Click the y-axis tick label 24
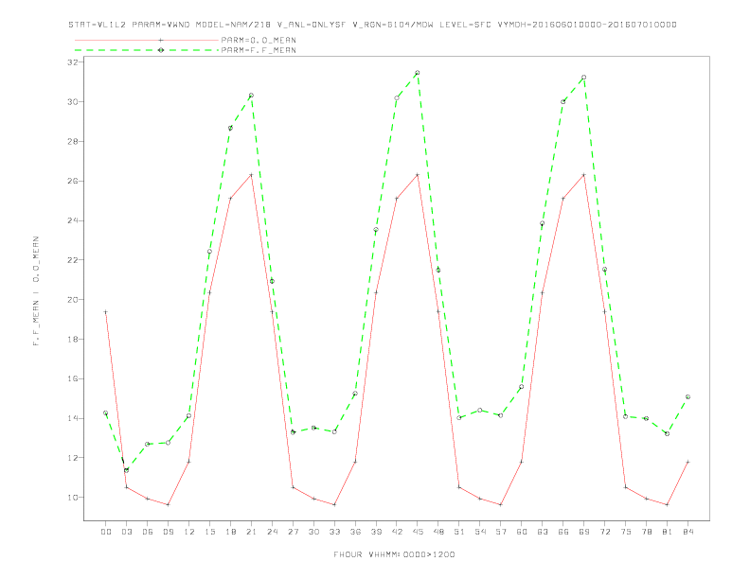This screenshot has width=750, height=579. point(73,220)
